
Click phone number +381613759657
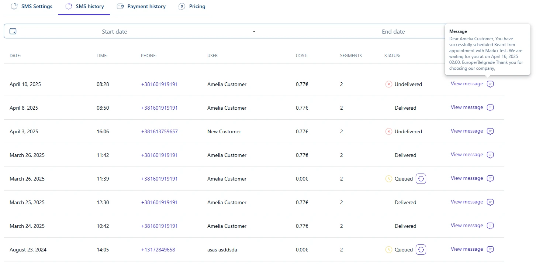159,131
